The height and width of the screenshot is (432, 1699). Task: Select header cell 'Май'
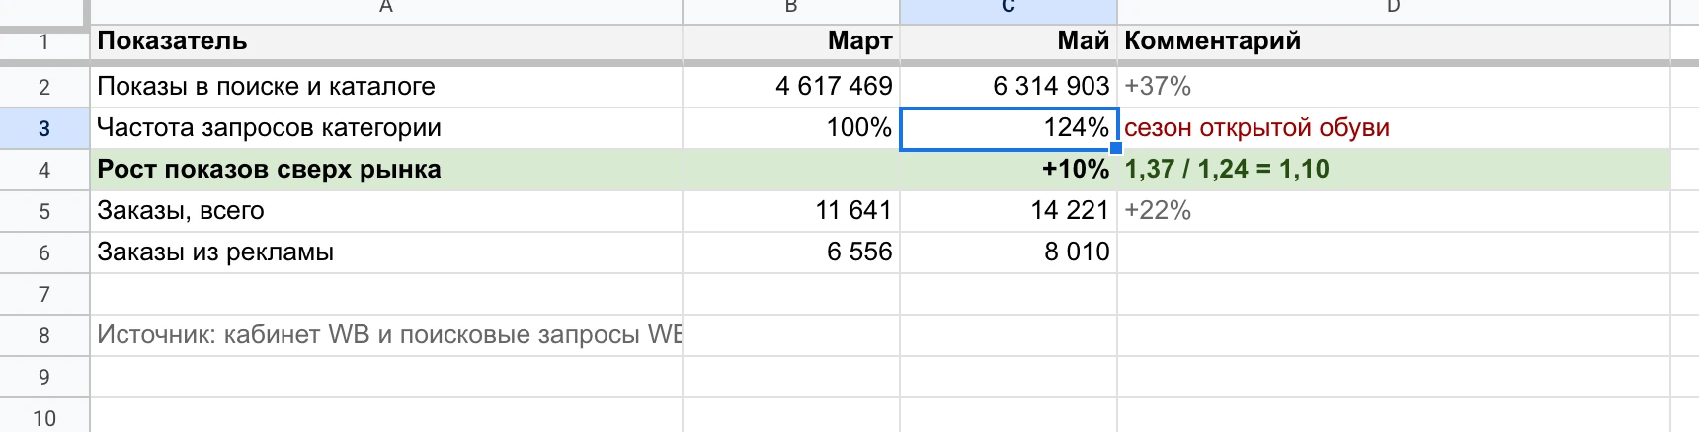(1009, 41)
